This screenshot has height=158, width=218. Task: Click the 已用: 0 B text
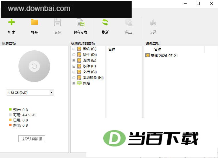(x=20, y=120)
